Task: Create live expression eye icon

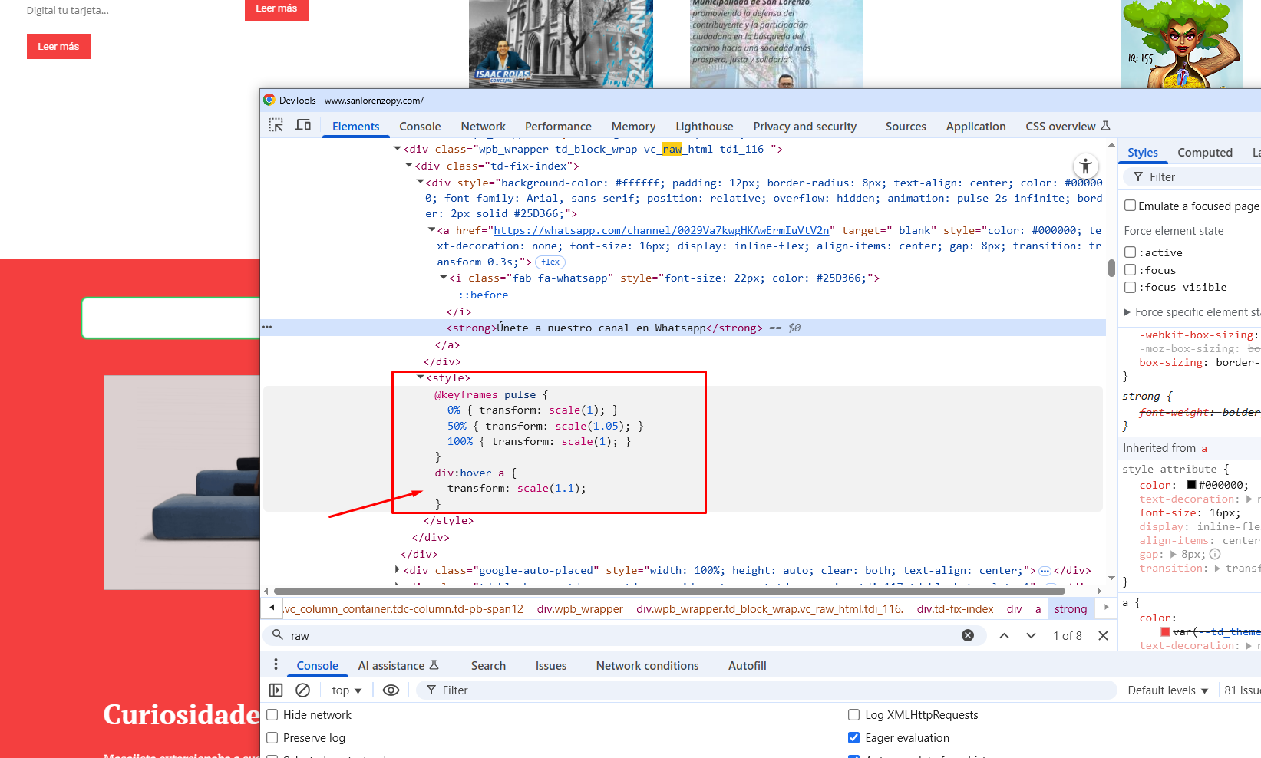Action: click(391, 690)
